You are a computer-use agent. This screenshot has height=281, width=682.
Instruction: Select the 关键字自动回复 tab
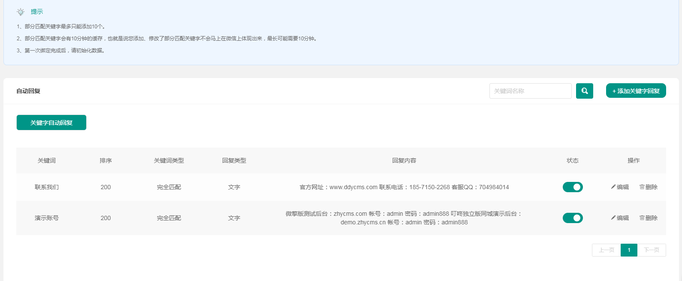click(x=51, y=123)
